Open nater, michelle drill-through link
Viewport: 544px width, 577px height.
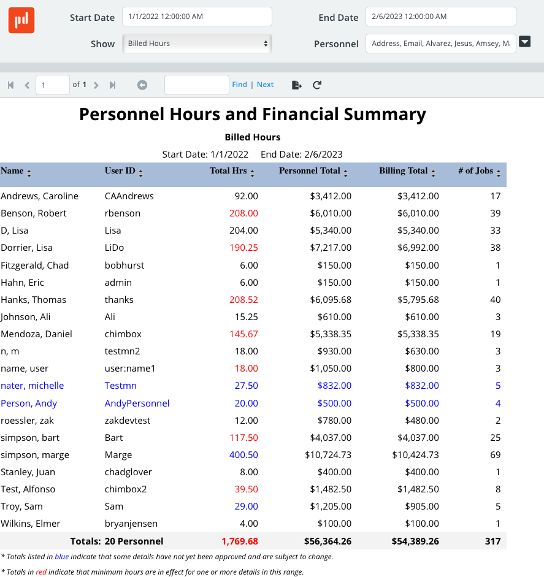tap(33, 386)
